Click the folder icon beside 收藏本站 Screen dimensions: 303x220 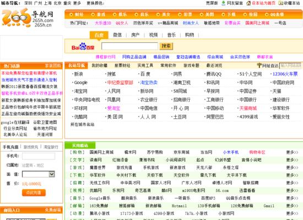click(x=280, y=3)
